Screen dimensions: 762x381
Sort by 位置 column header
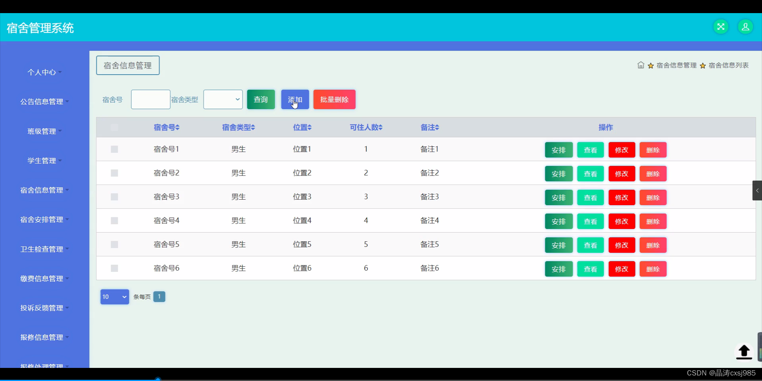coord(302,127)
